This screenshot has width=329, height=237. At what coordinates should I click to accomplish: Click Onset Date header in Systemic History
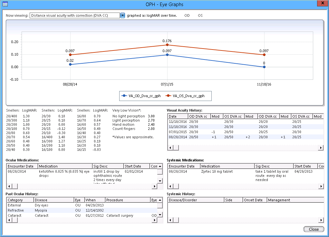[255, 200]
